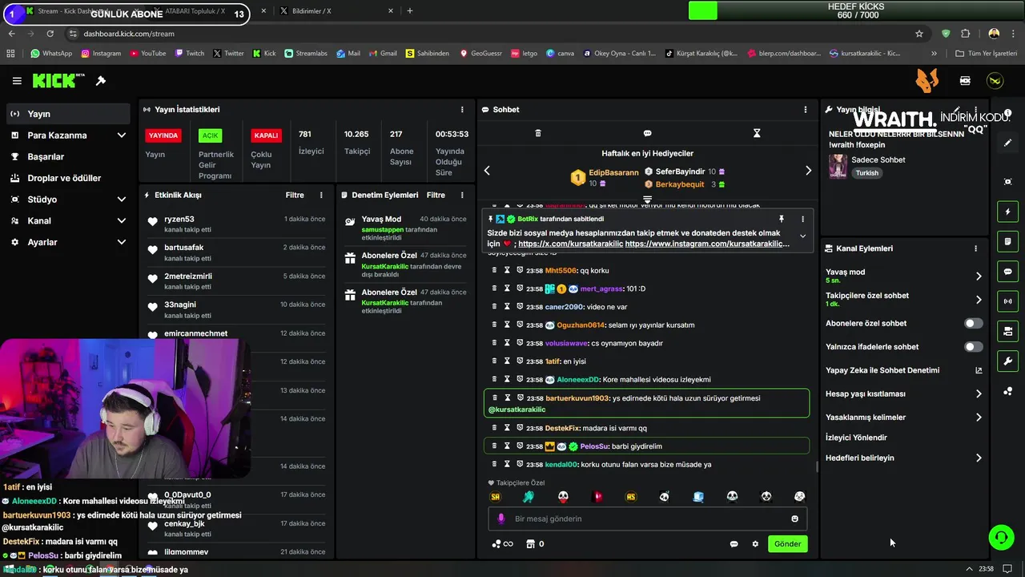Screen dimensions: 1025x577
Task: Select Yayın in left sidebar
Action: pos(68,114)
